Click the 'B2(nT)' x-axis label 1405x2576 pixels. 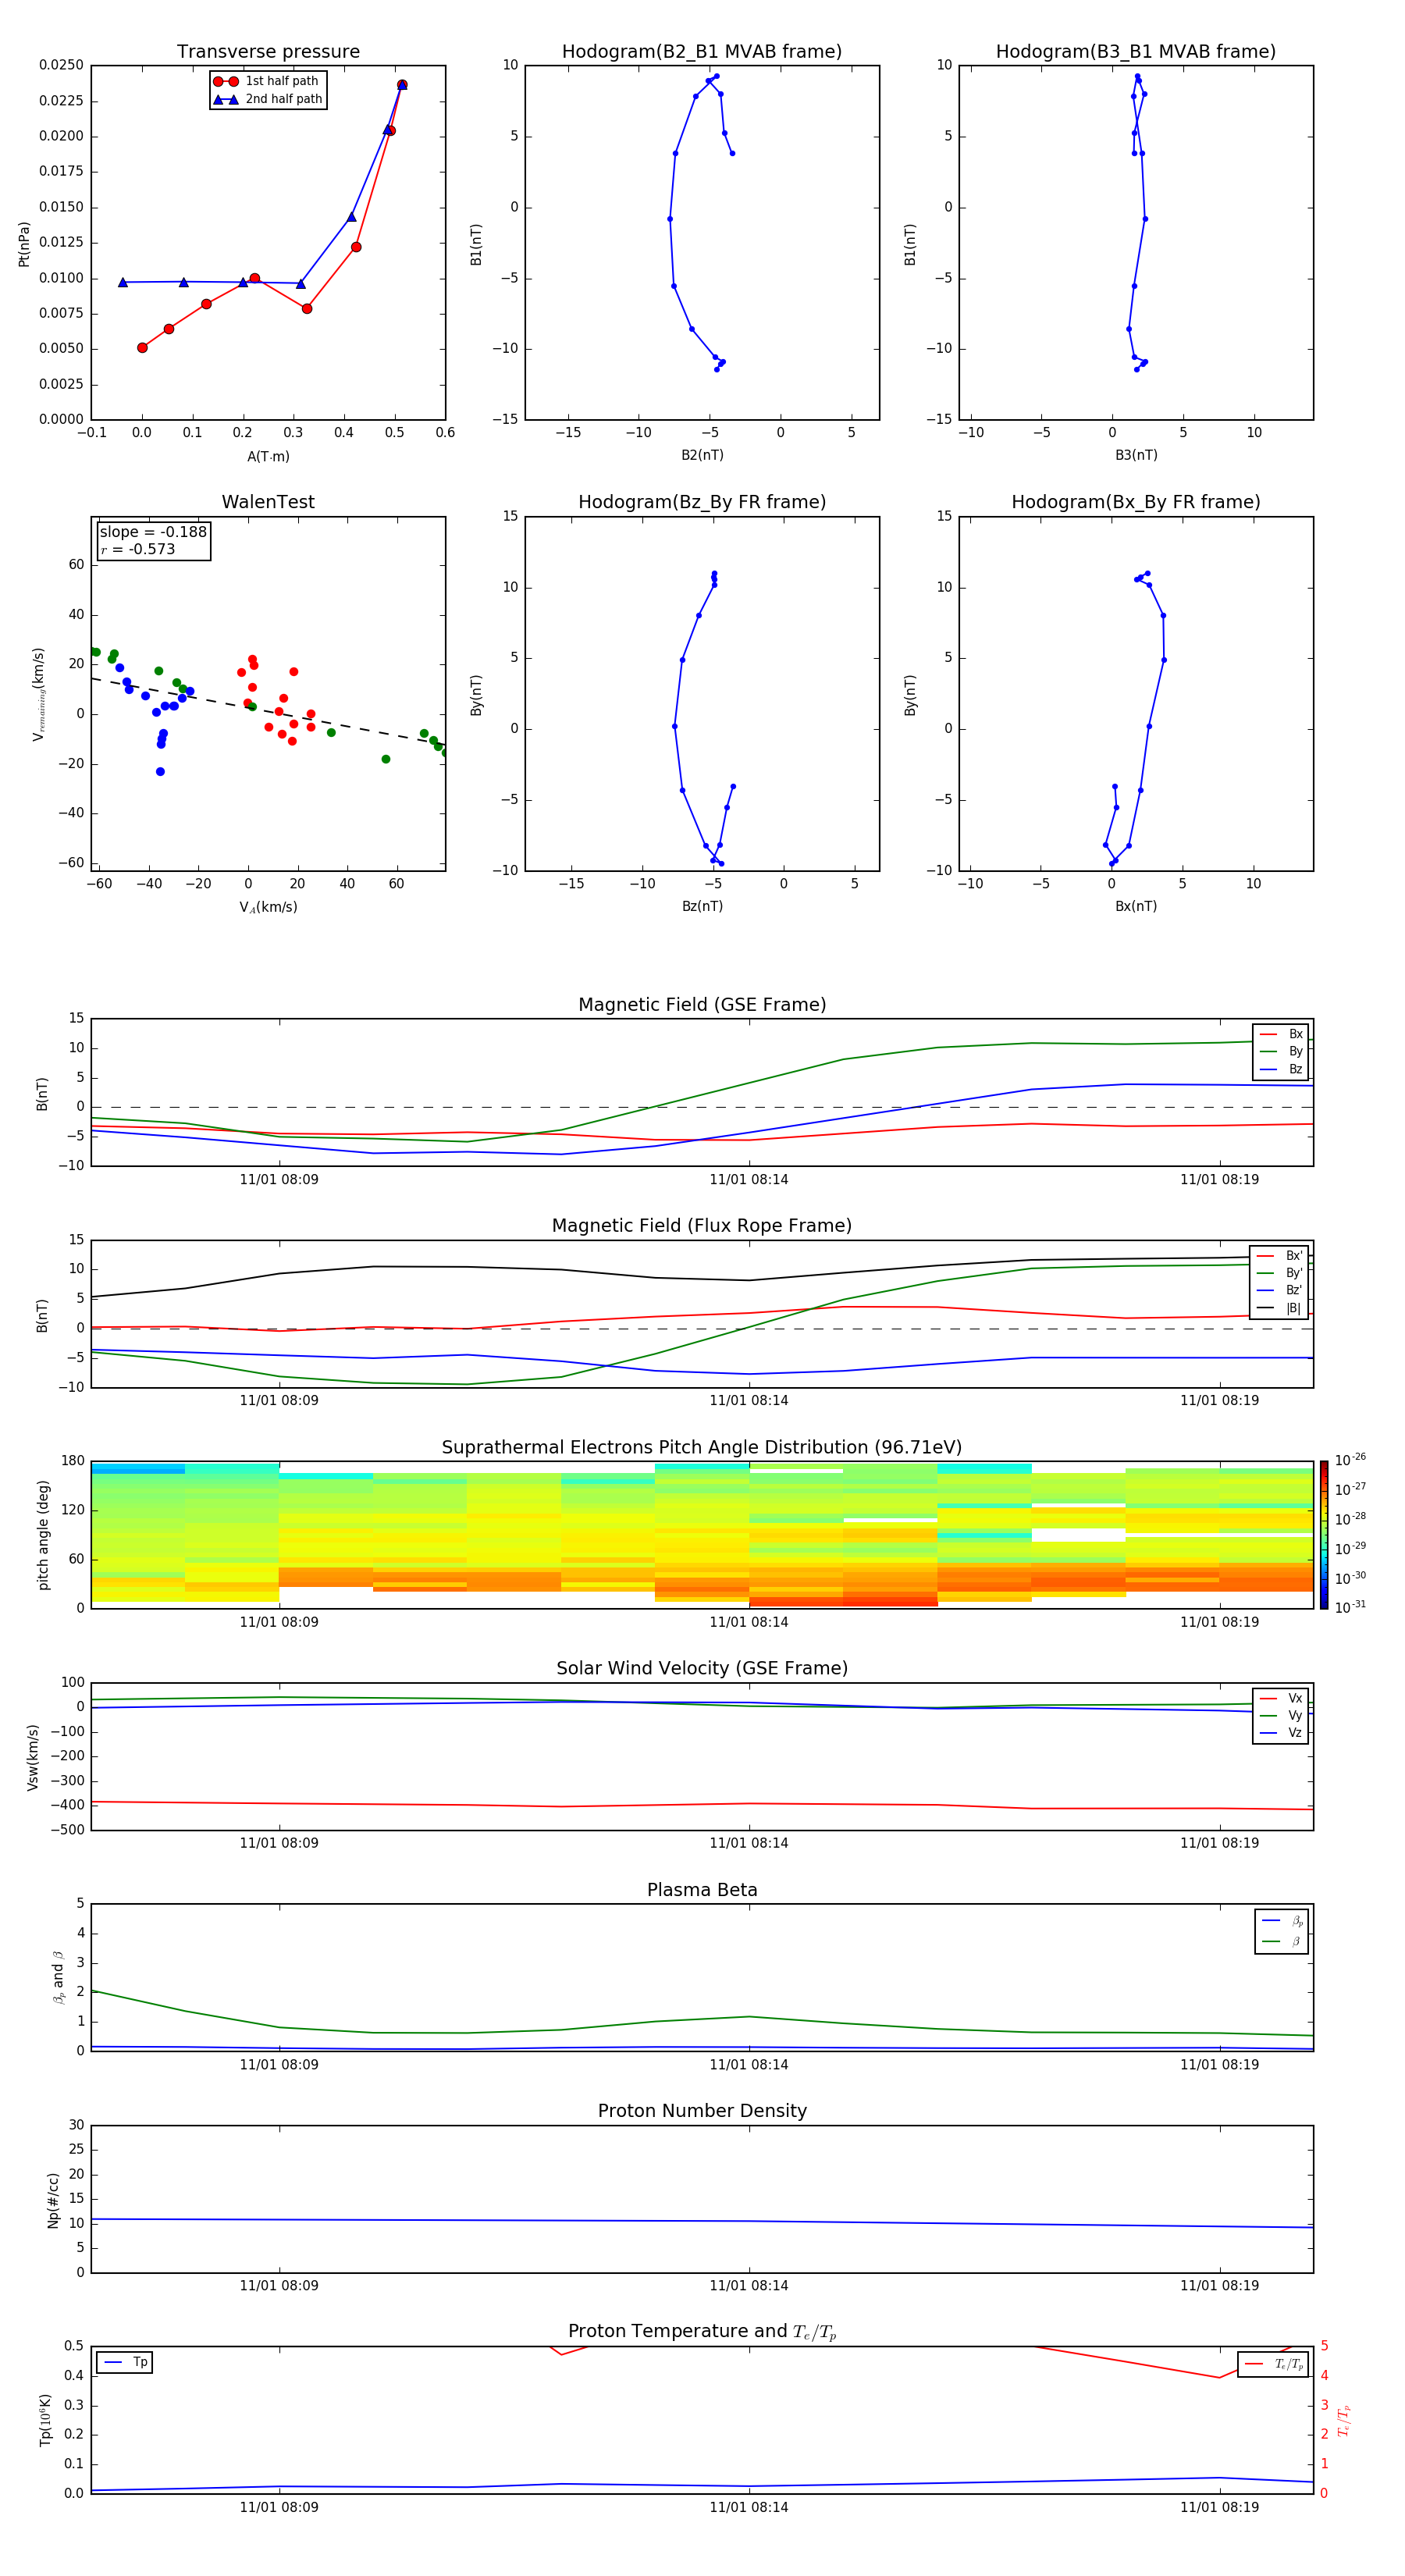702,455
